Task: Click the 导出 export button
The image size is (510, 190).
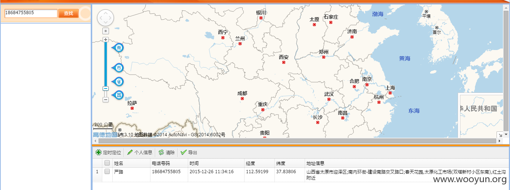Action: click(189, 153)
